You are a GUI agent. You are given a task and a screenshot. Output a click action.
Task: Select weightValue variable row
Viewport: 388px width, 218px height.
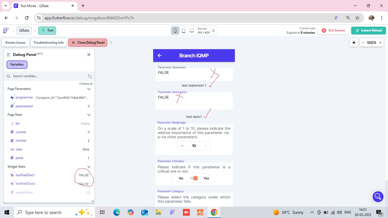[49, 192]
